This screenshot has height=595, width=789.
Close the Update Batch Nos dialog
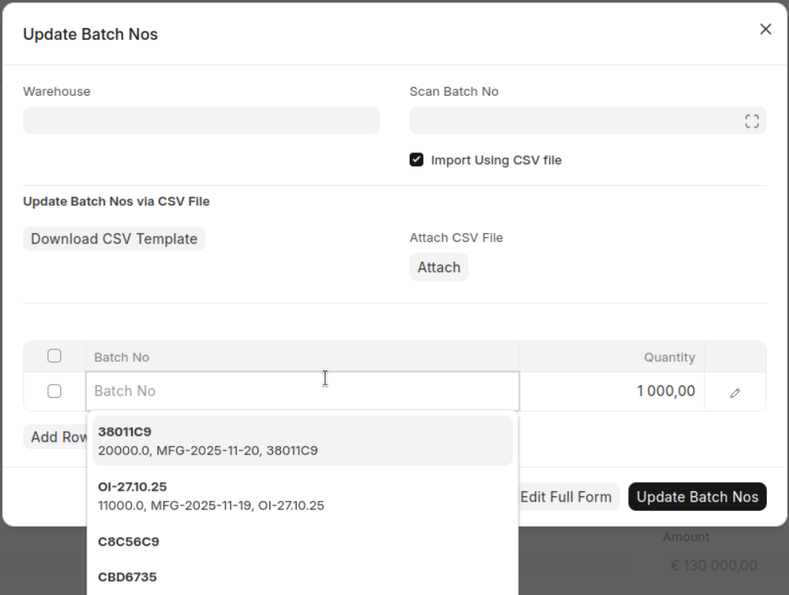click(765, 30)
